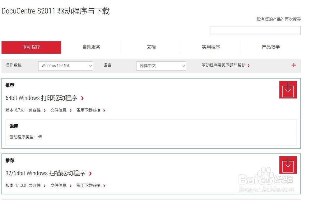Click the DocuCentre S2011 驱动程序与下载 heading
Screen dimensions: 311x200
coord(56,11)
